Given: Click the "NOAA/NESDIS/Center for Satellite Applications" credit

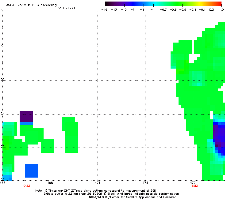Looking at the screenshot, I should tap(123, 197).
